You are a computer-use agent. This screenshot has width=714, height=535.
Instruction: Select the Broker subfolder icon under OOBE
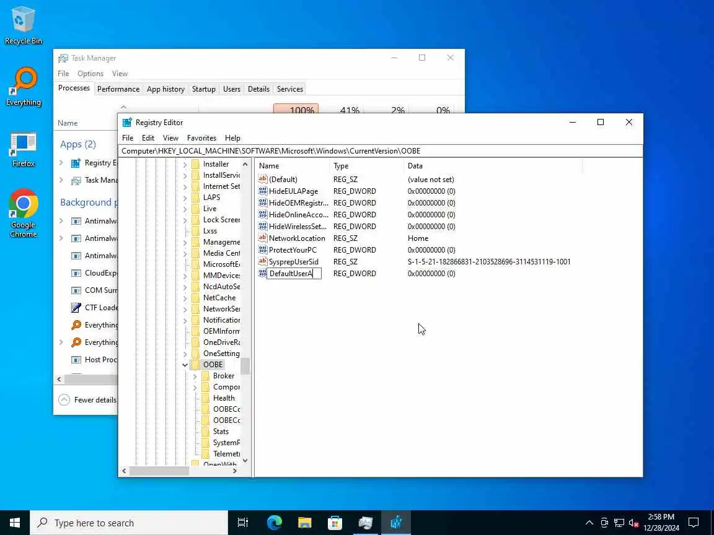coord(205,376)
